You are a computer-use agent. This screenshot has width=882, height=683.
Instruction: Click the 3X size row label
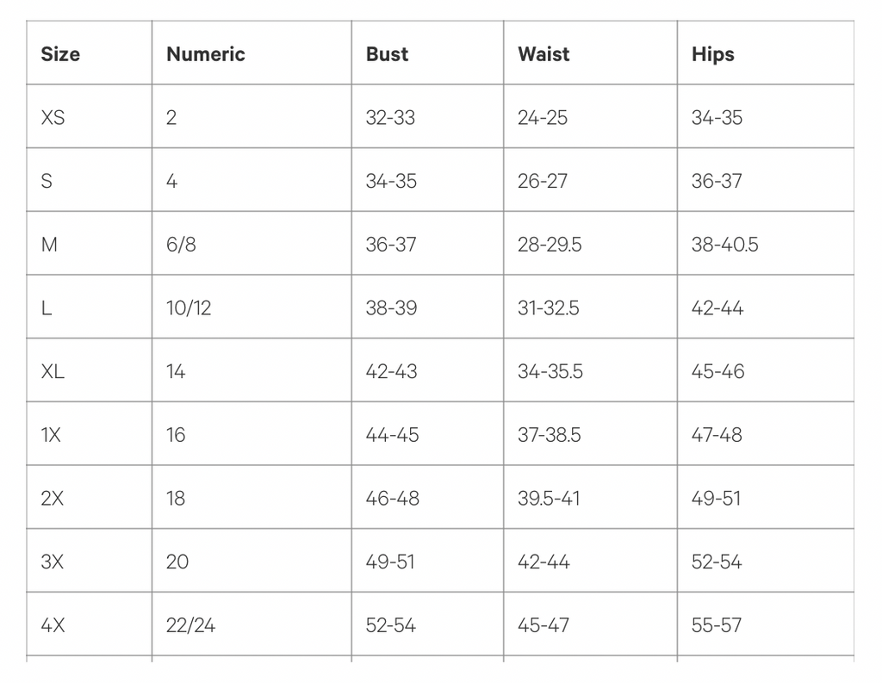pos(52,562)
